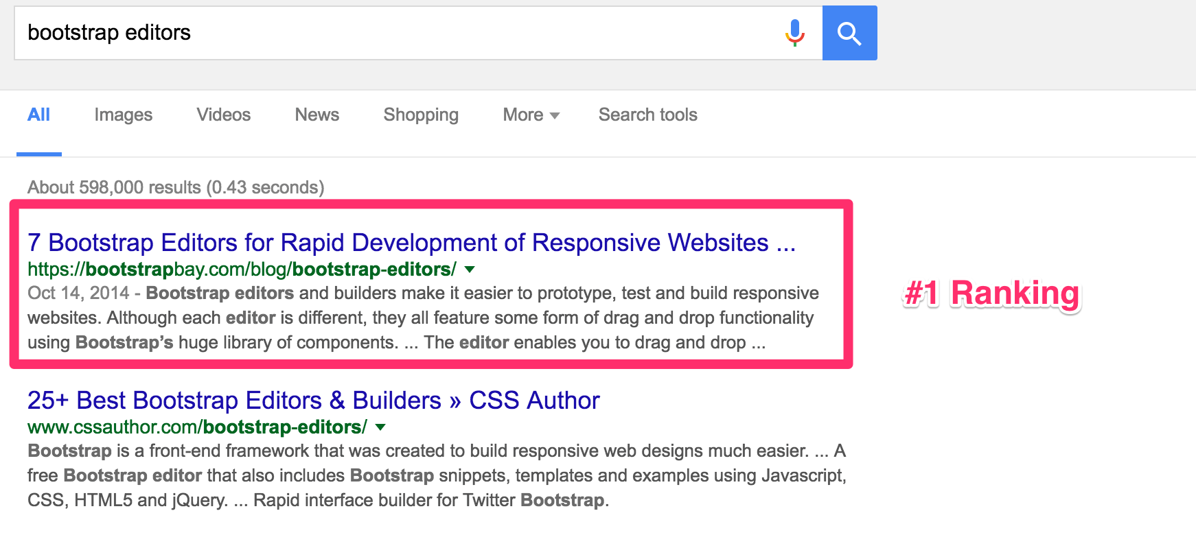Click the bootstrapbay.com green URL
The width and height of the screenshot is (1196, 535).
point(242,270)
